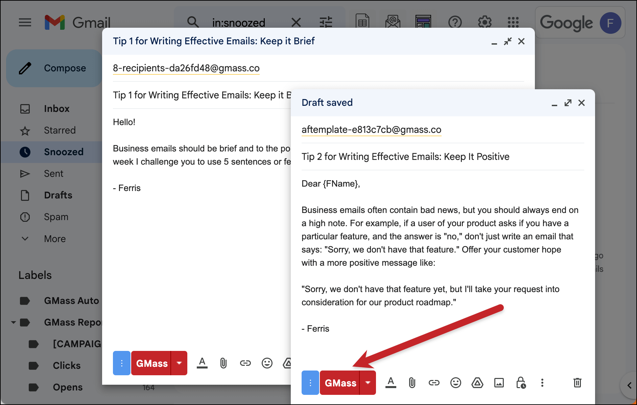637x405 pixels.
Task: Open the Support help icon
Action: (455, 23)
